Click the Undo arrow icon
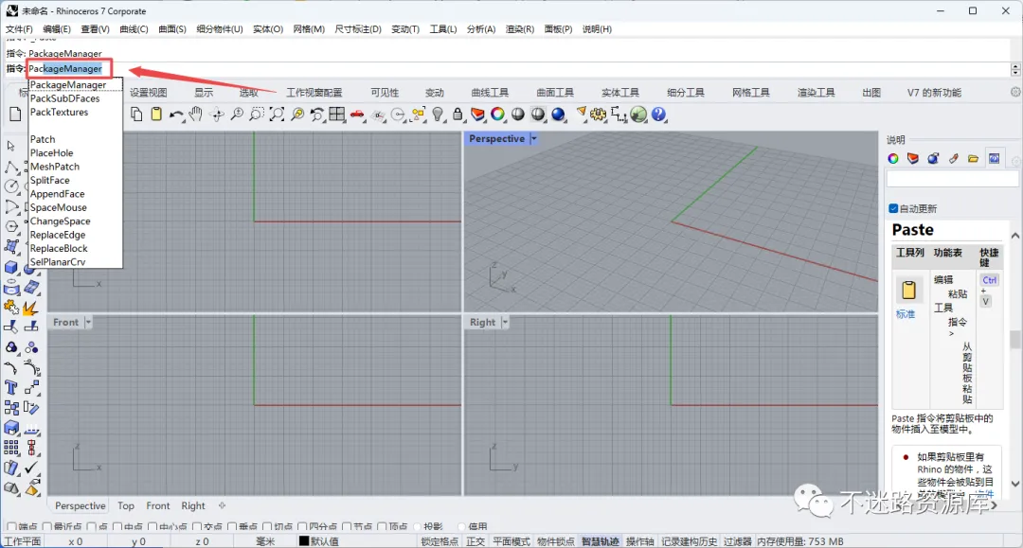The width and height of the screenshot is (1023, 548). point(176,115)
